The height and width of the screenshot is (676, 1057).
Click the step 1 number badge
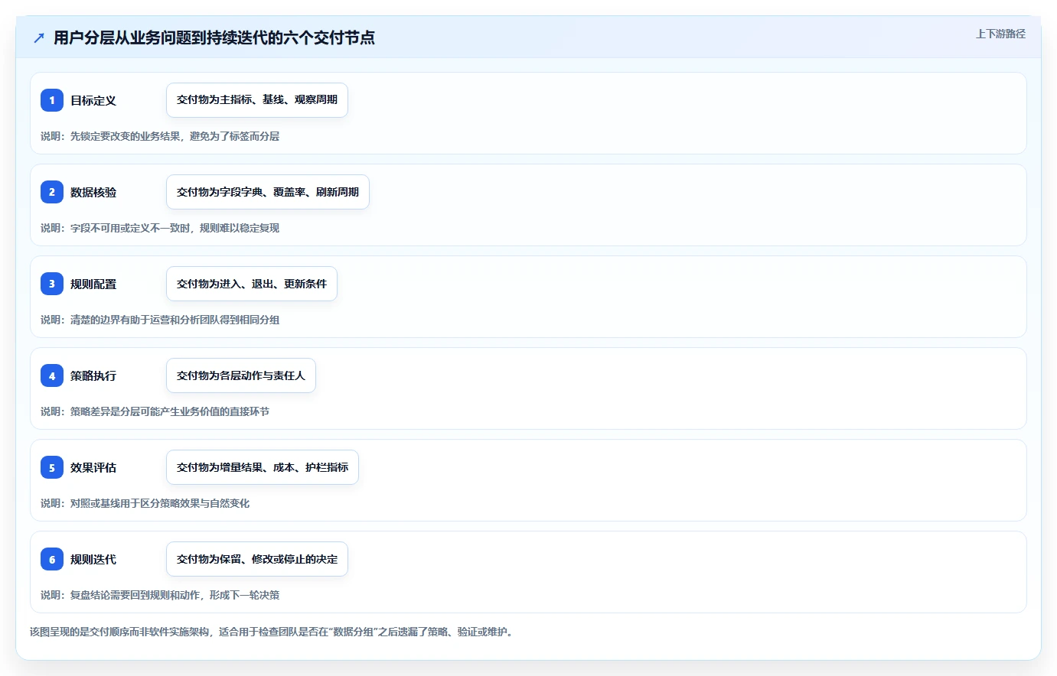(x=52, y=100)
